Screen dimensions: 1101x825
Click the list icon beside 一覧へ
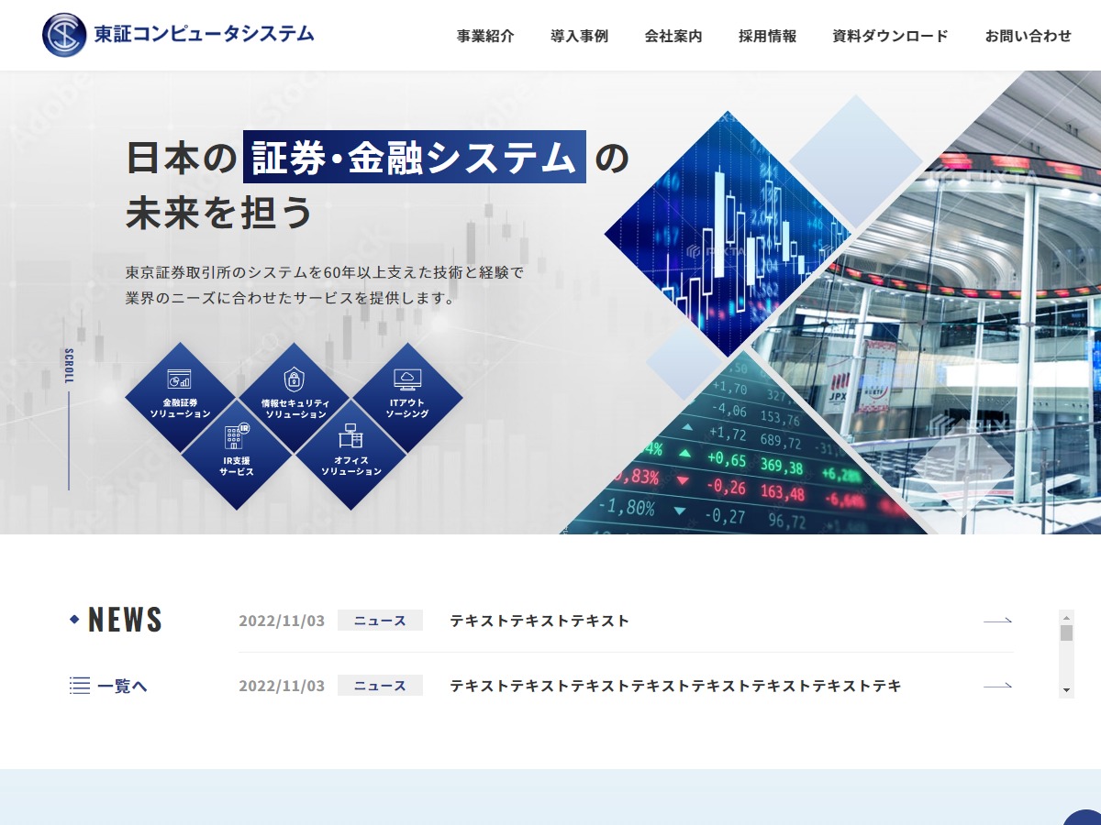point(80,686)
